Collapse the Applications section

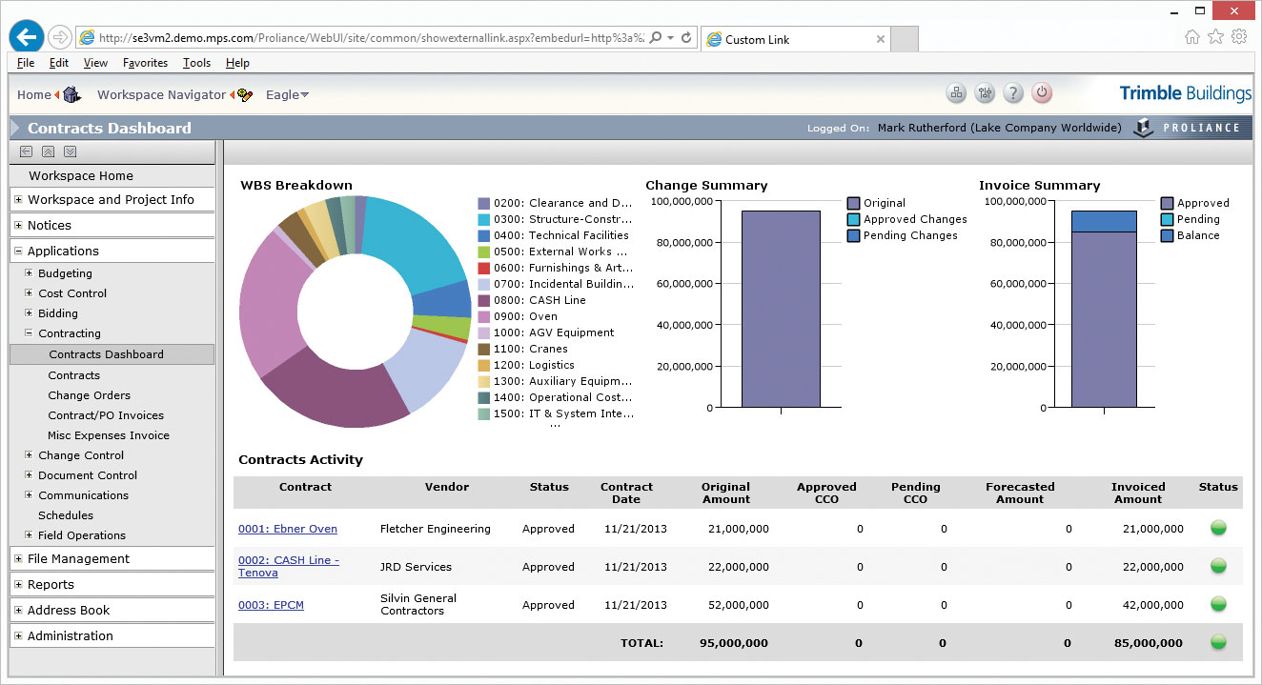(18, 252)
